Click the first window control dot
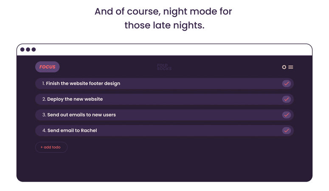The width and height of the screenshot is (329, 191). click(22, 50)
